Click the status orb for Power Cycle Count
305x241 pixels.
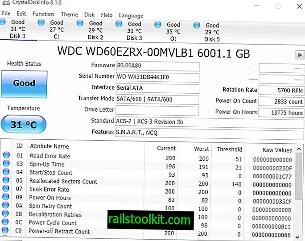pos(5,222)
